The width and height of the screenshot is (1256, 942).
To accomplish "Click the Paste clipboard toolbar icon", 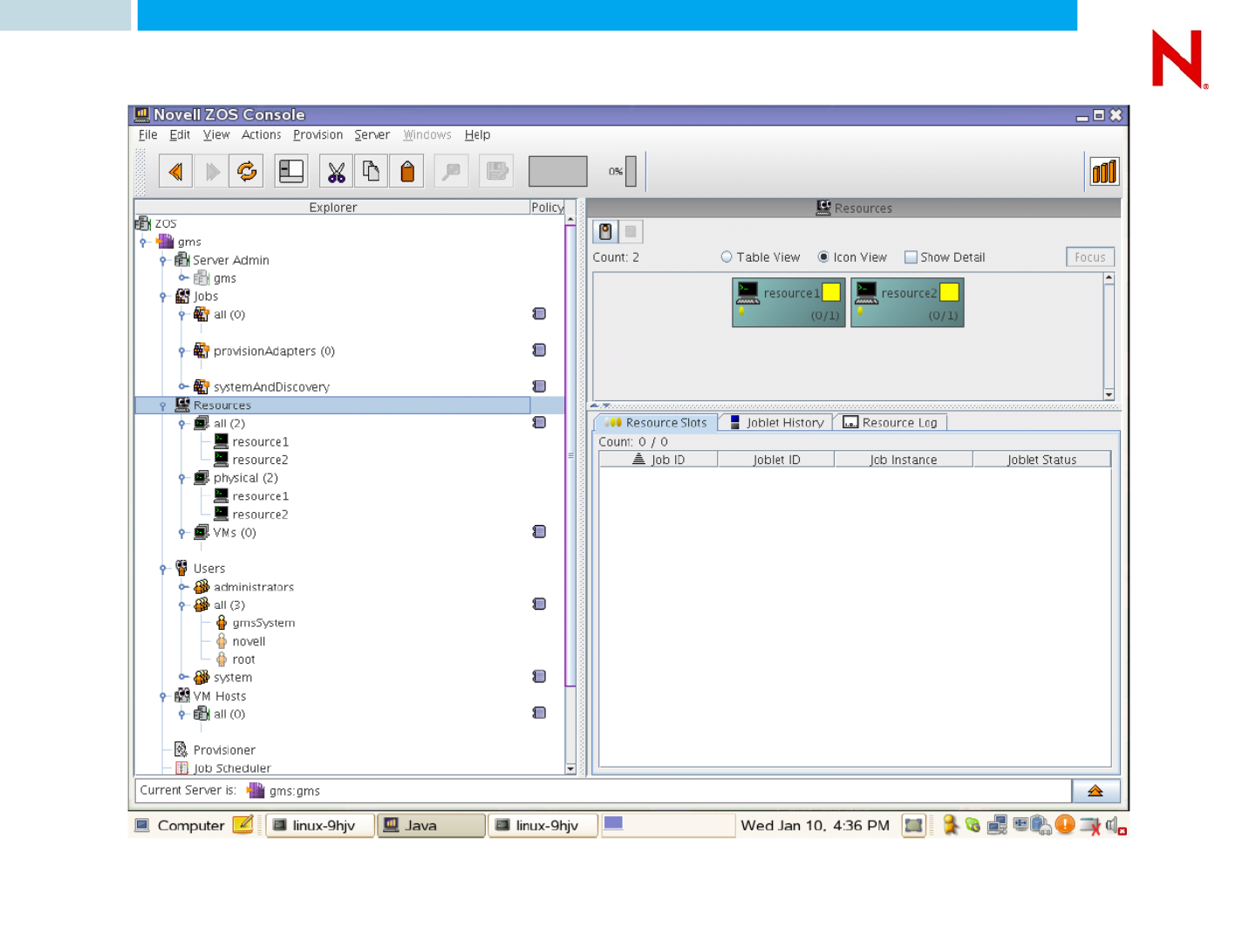I will 407,171.
